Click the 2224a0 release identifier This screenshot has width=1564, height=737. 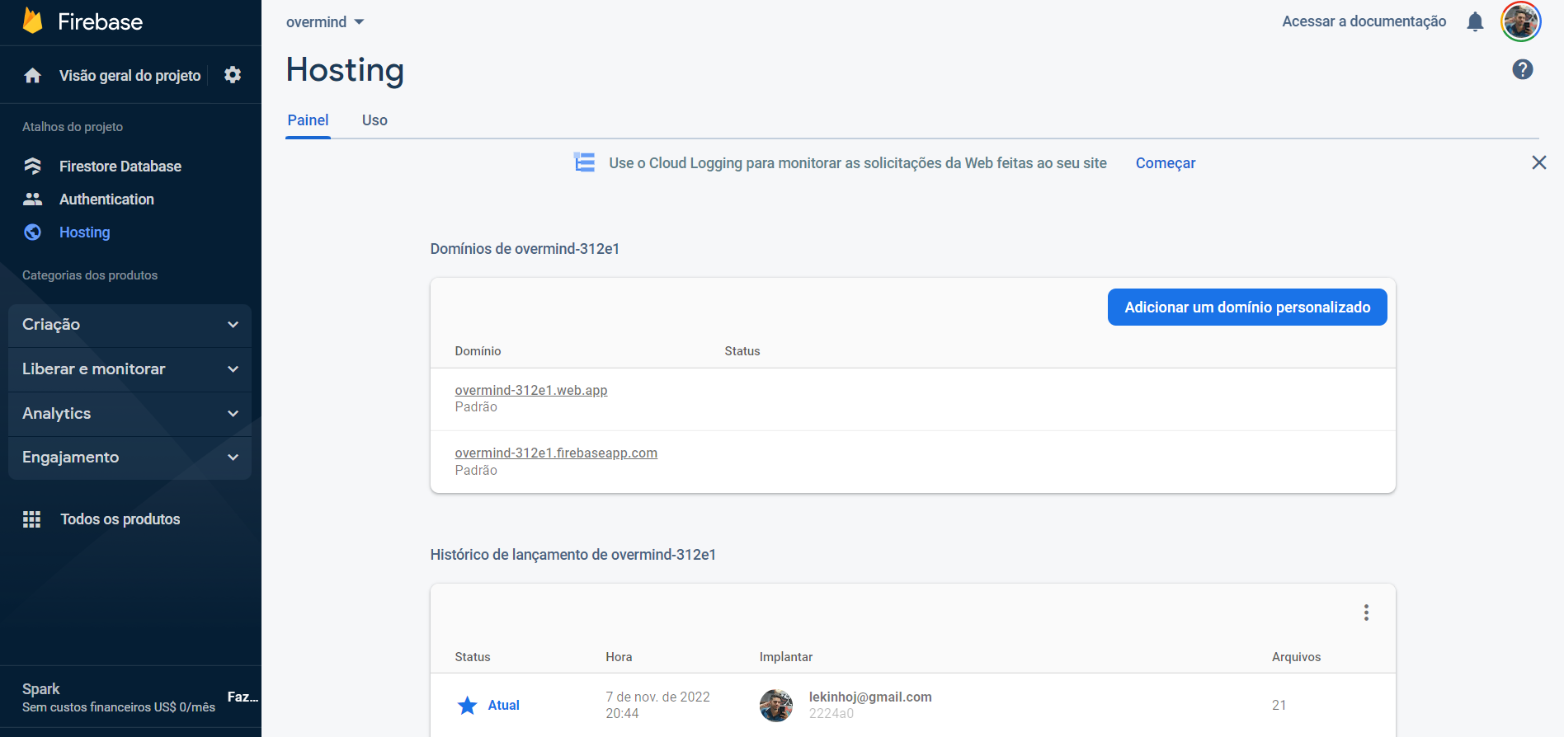click(831, 714)
